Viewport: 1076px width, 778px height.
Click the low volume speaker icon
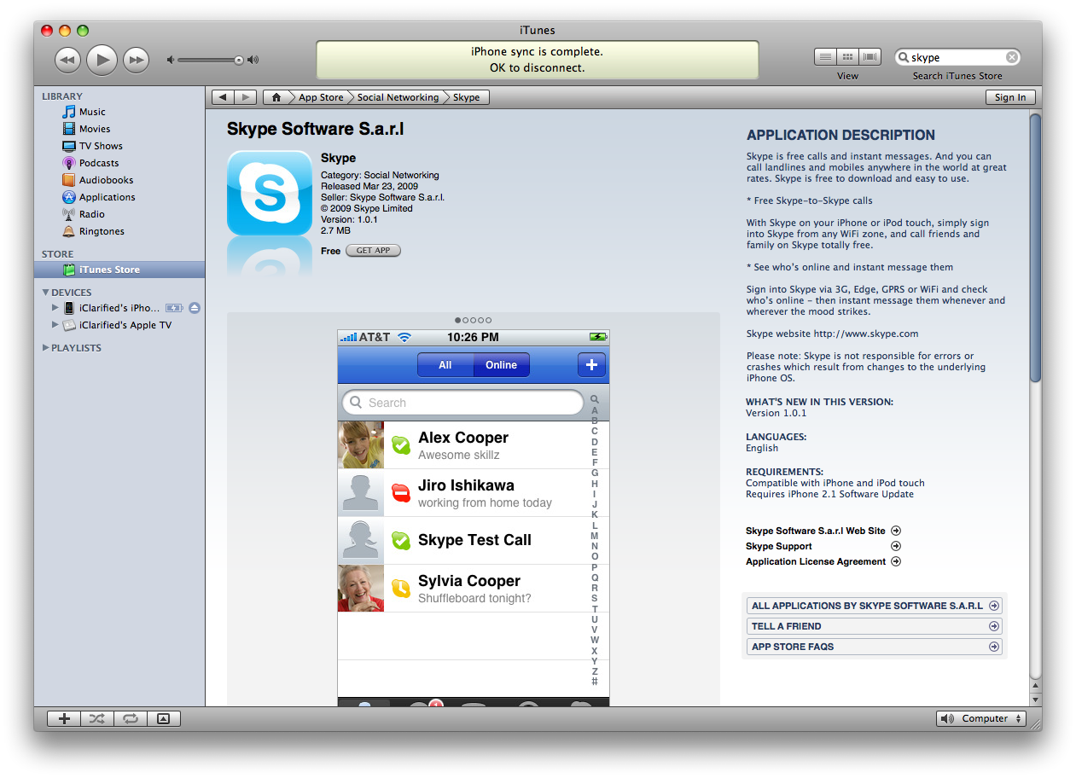tap(171, 60)
